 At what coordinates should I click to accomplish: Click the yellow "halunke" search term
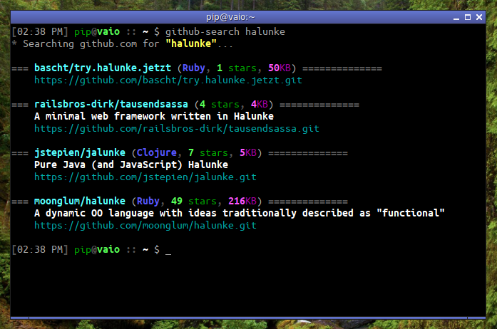(191, 43)
